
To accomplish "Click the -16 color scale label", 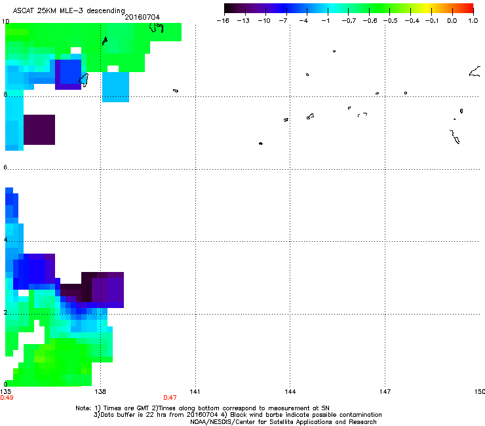I will [x=223, y=21].
